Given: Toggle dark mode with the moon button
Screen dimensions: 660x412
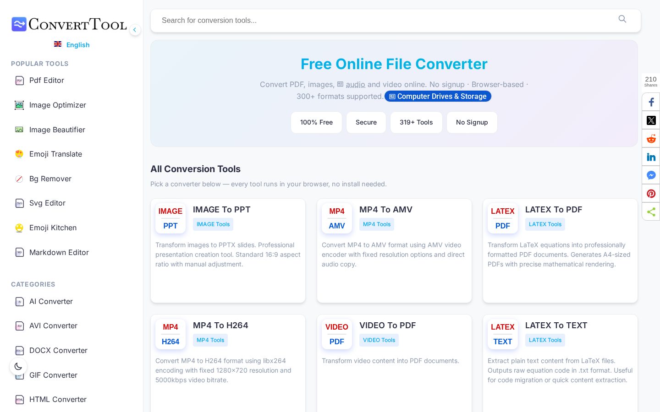Looking at the screenshot, I should click(x=18, y=366).
